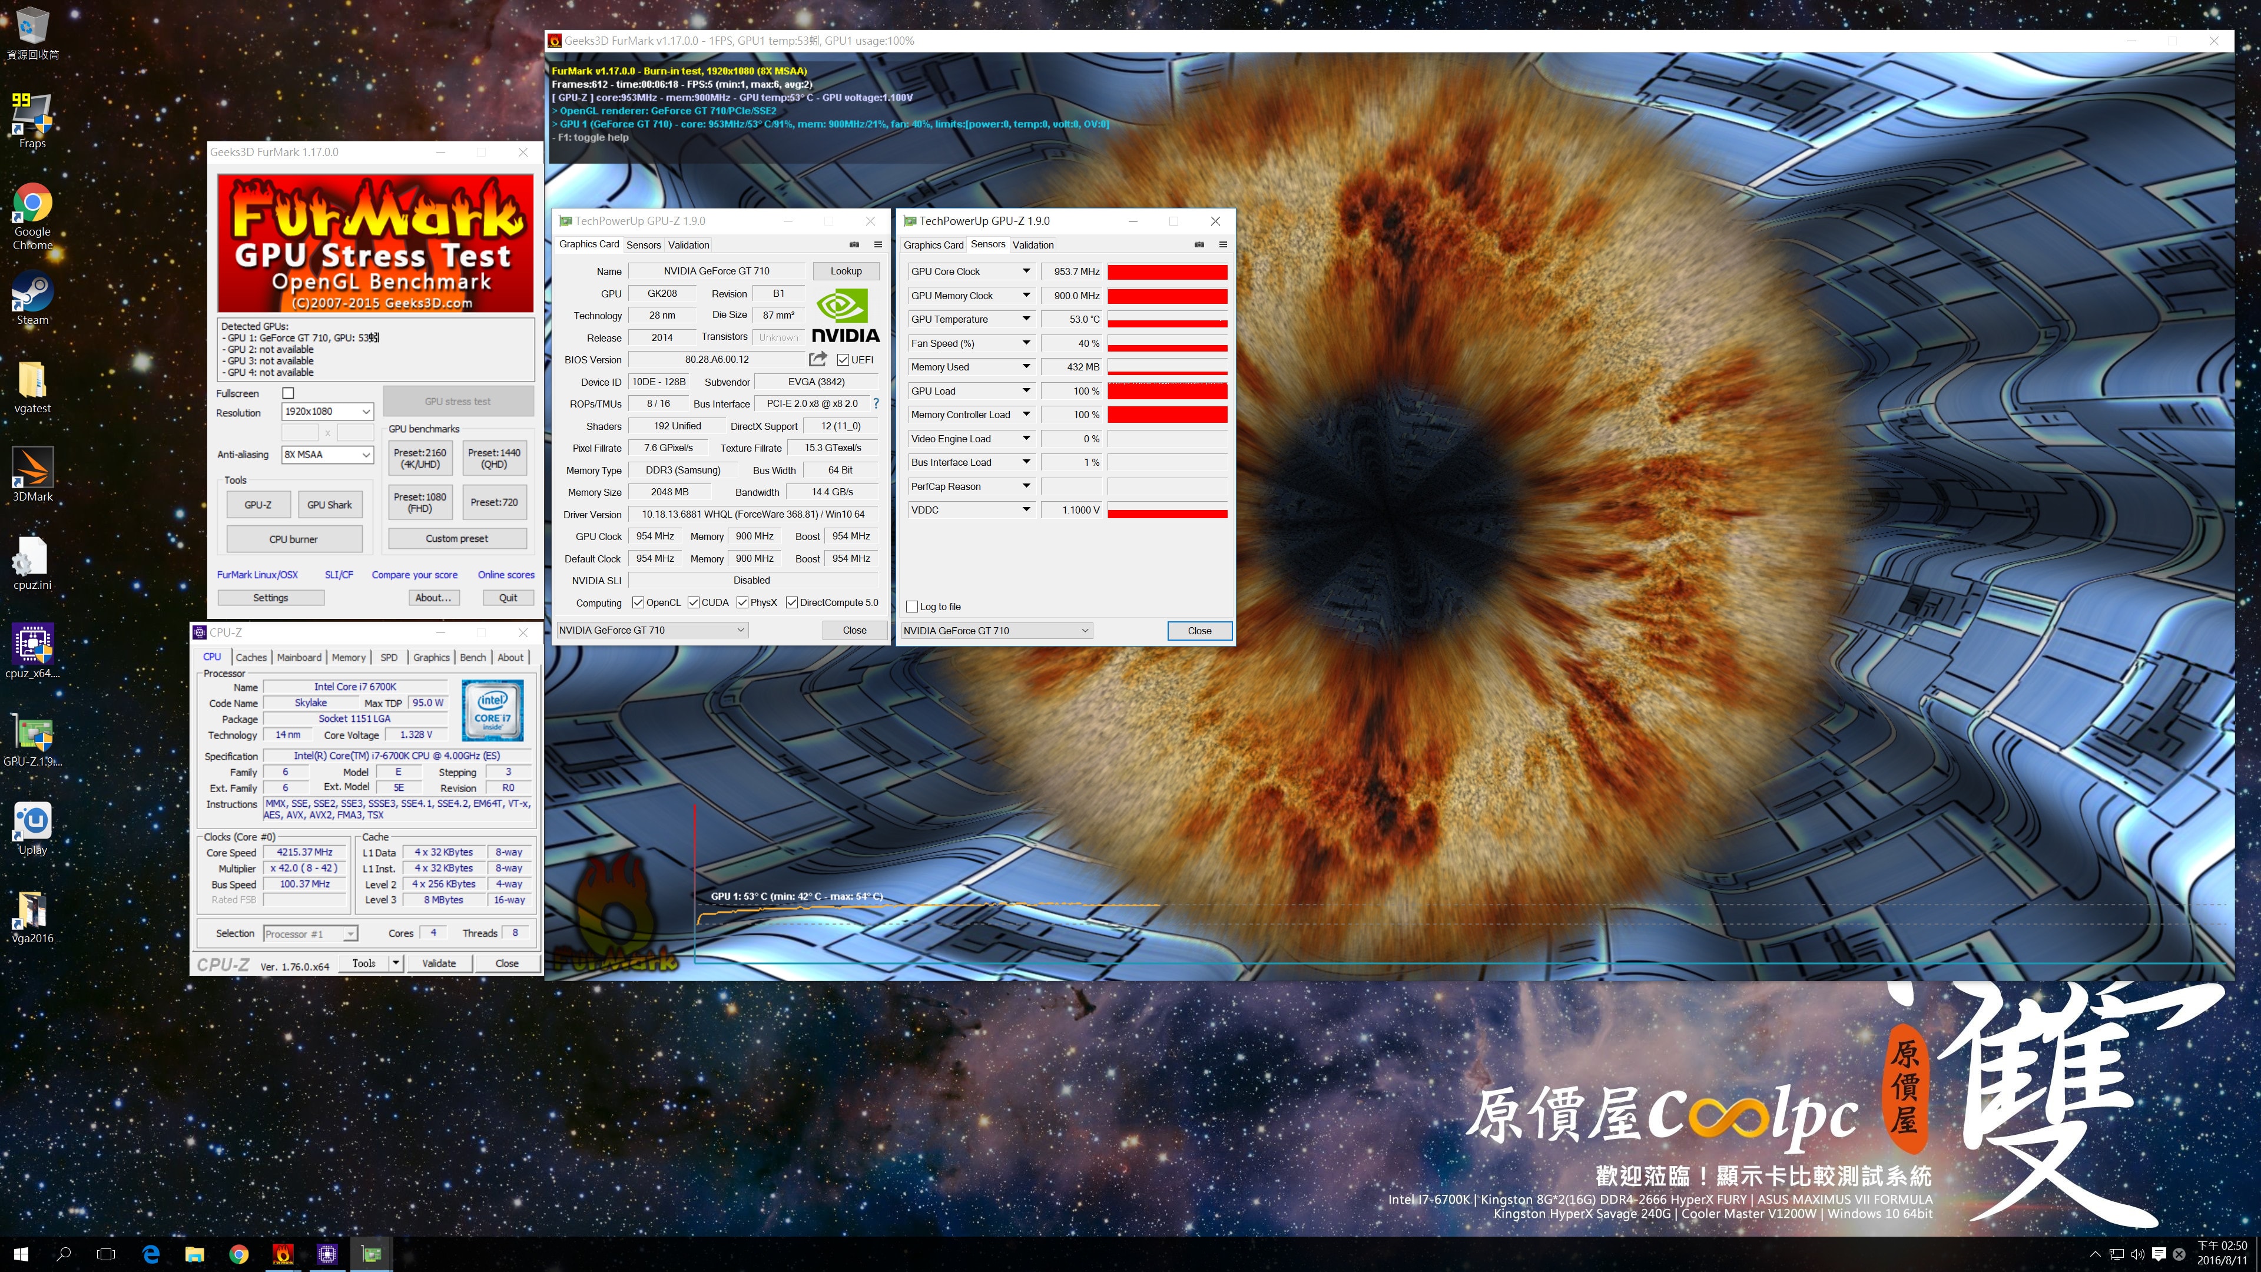This screenshot has height=1272, width=2261.
Task: Open the Validation tab in GPU-Z Sensors window
Action: (x=1033, y=245)
